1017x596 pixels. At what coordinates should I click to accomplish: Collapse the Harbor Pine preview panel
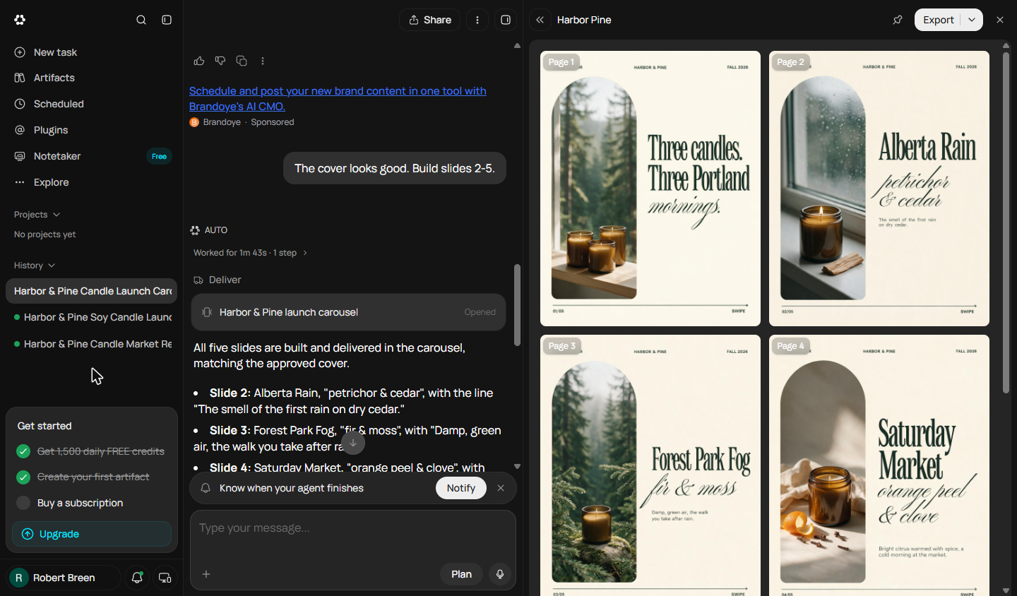click(x=540, y=20)
